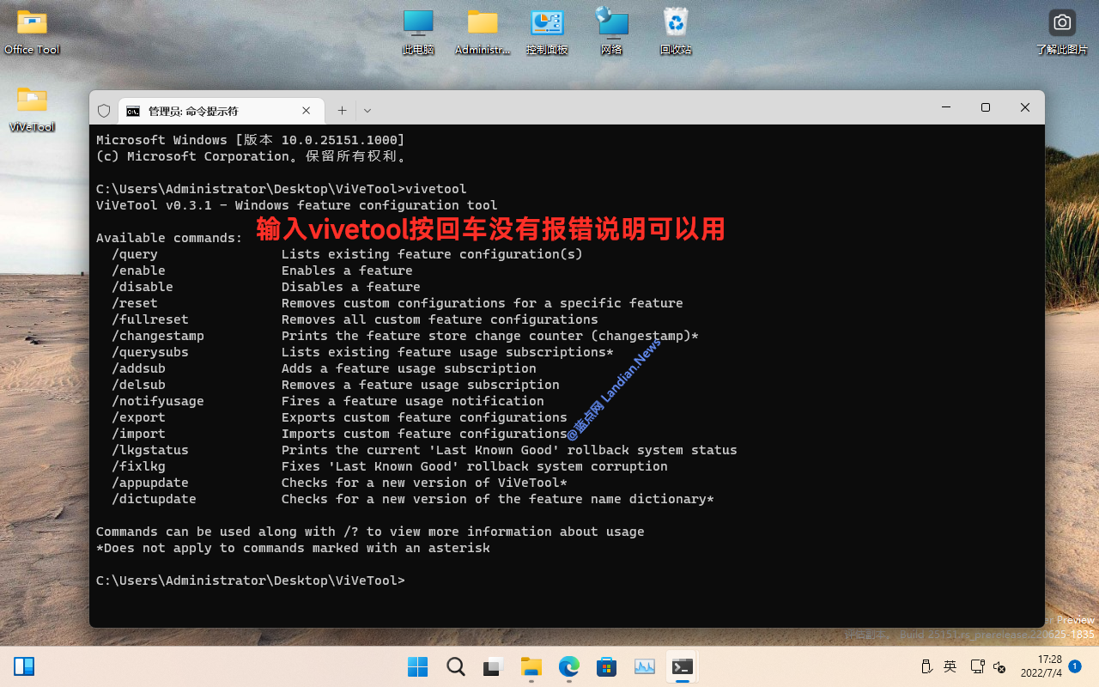Select the ViVeTool folder on desktop
The image size is (1099, 687).
coord(32,109)
